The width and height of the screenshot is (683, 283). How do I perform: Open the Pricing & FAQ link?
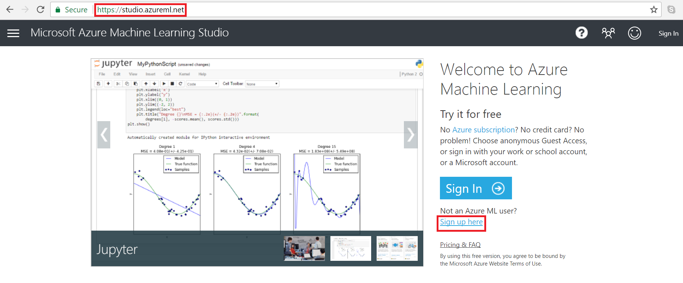(x=460, y=245)
